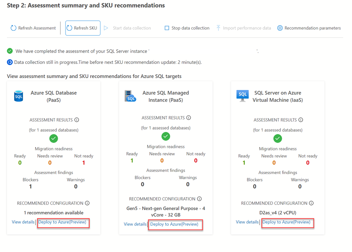Click Refresh Assessment label
This screenshot has width=352, height=252.
click(x=37, y=28)
